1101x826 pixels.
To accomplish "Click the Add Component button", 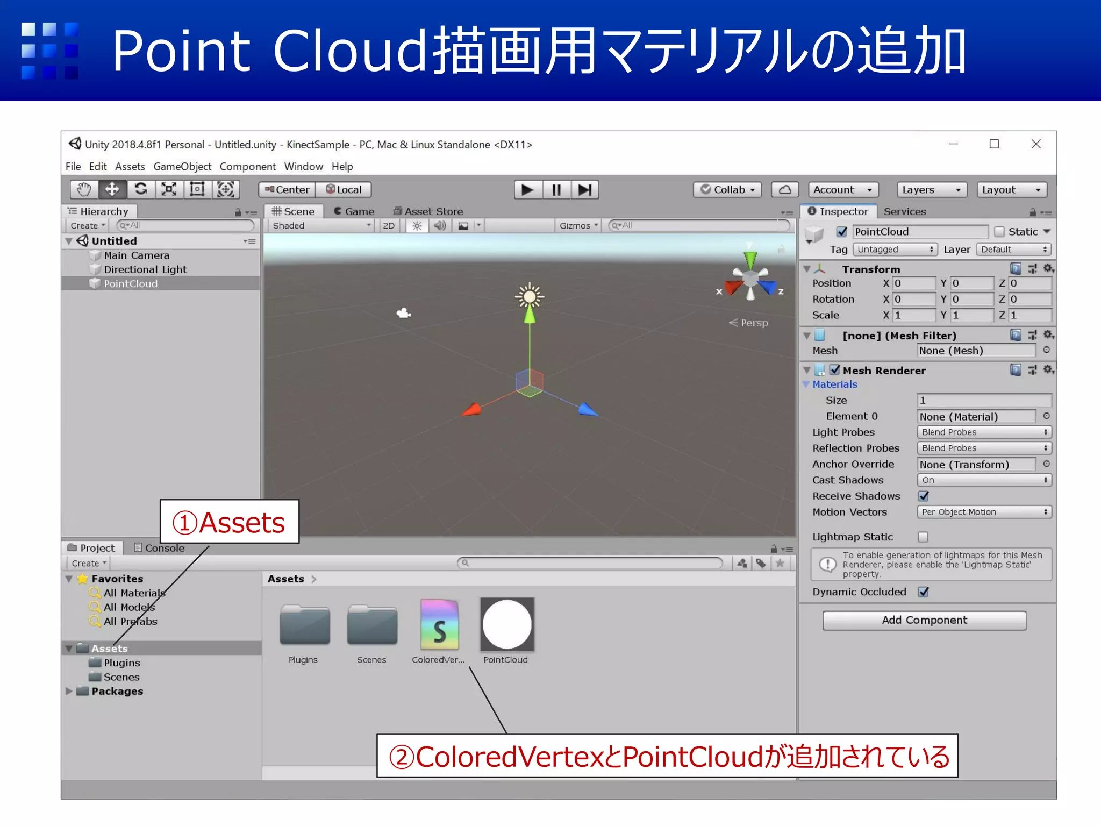I will [x=924, y=620].
